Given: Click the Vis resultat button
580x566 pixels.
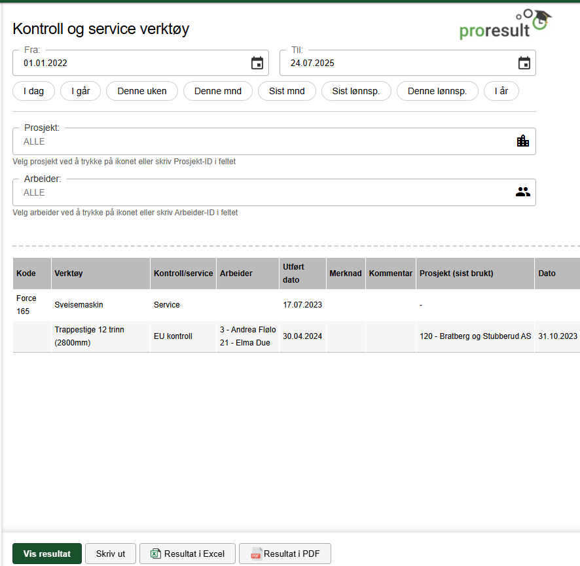Looking at the screenshot, I should point(47,554).
